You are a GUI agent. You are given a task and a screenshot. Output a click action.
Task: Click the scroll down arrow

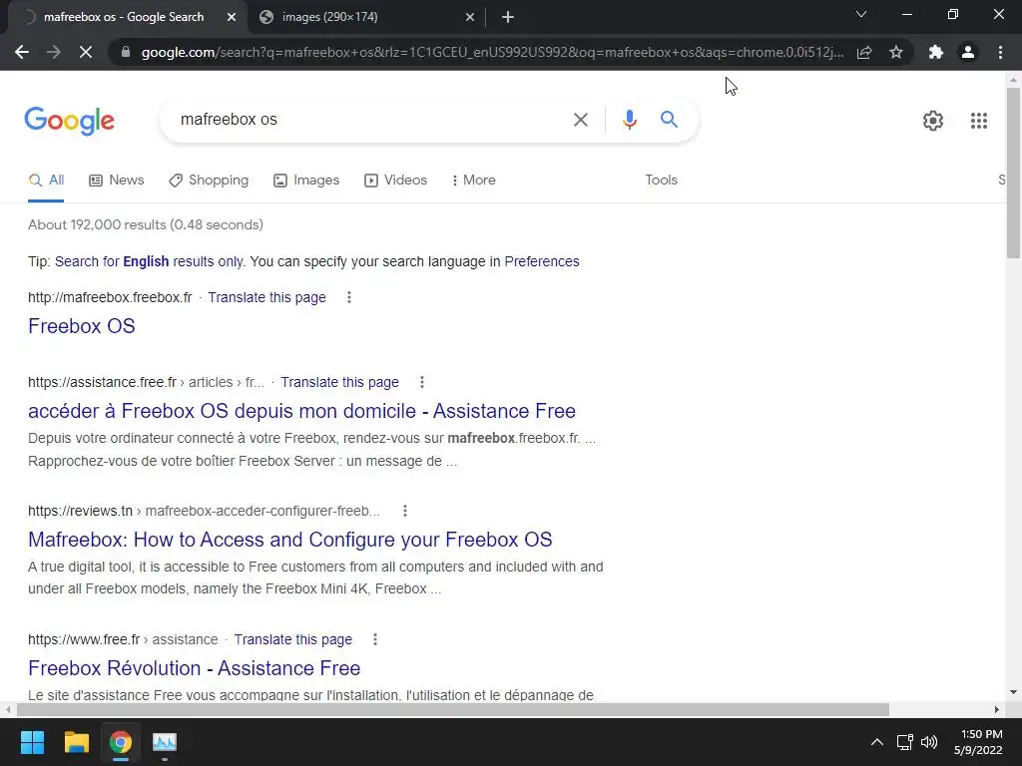pyautogui.click(x=1013, y=692)
